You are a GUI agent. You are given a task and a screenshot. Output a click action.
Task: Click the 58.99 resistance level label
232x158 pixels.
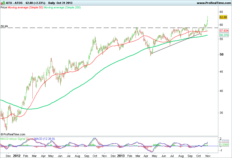[x=4, y=26]
